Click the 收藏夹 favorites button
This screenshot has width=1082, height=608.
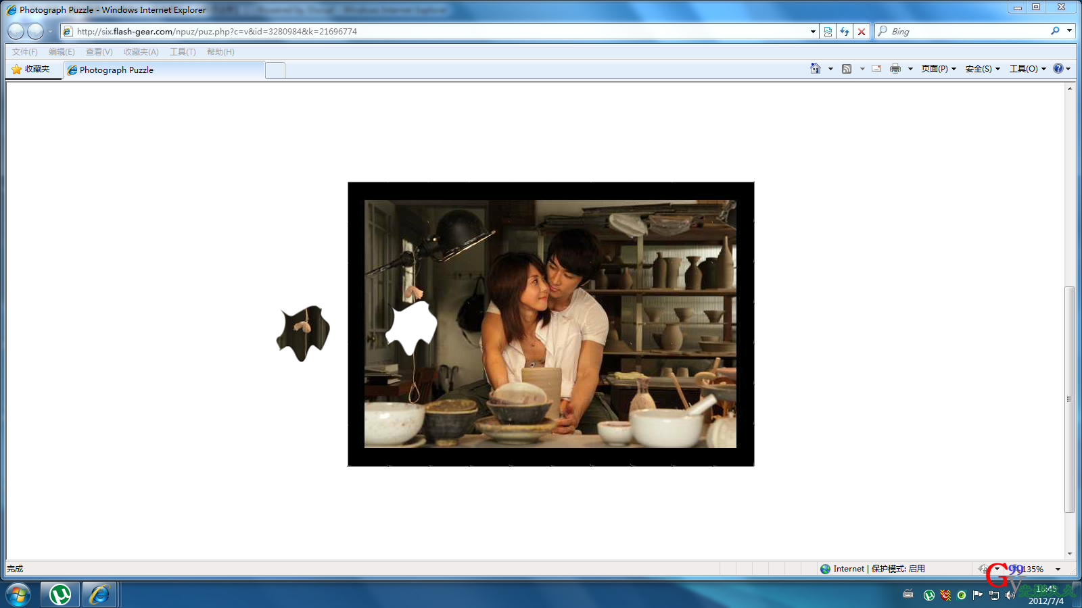pyautogui.click(x=31, y=69)
